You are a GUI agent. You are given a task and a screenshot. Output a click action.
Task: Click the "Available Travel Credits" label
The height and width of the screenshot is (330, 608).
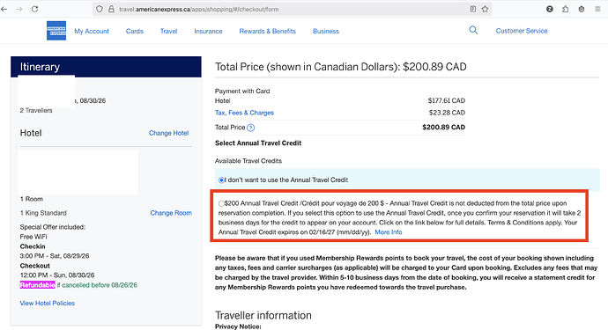click(x=248, y=161)
